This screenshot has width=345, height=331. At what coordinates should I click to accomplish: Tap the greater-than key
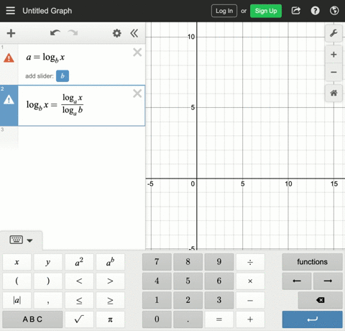[110, 281]
